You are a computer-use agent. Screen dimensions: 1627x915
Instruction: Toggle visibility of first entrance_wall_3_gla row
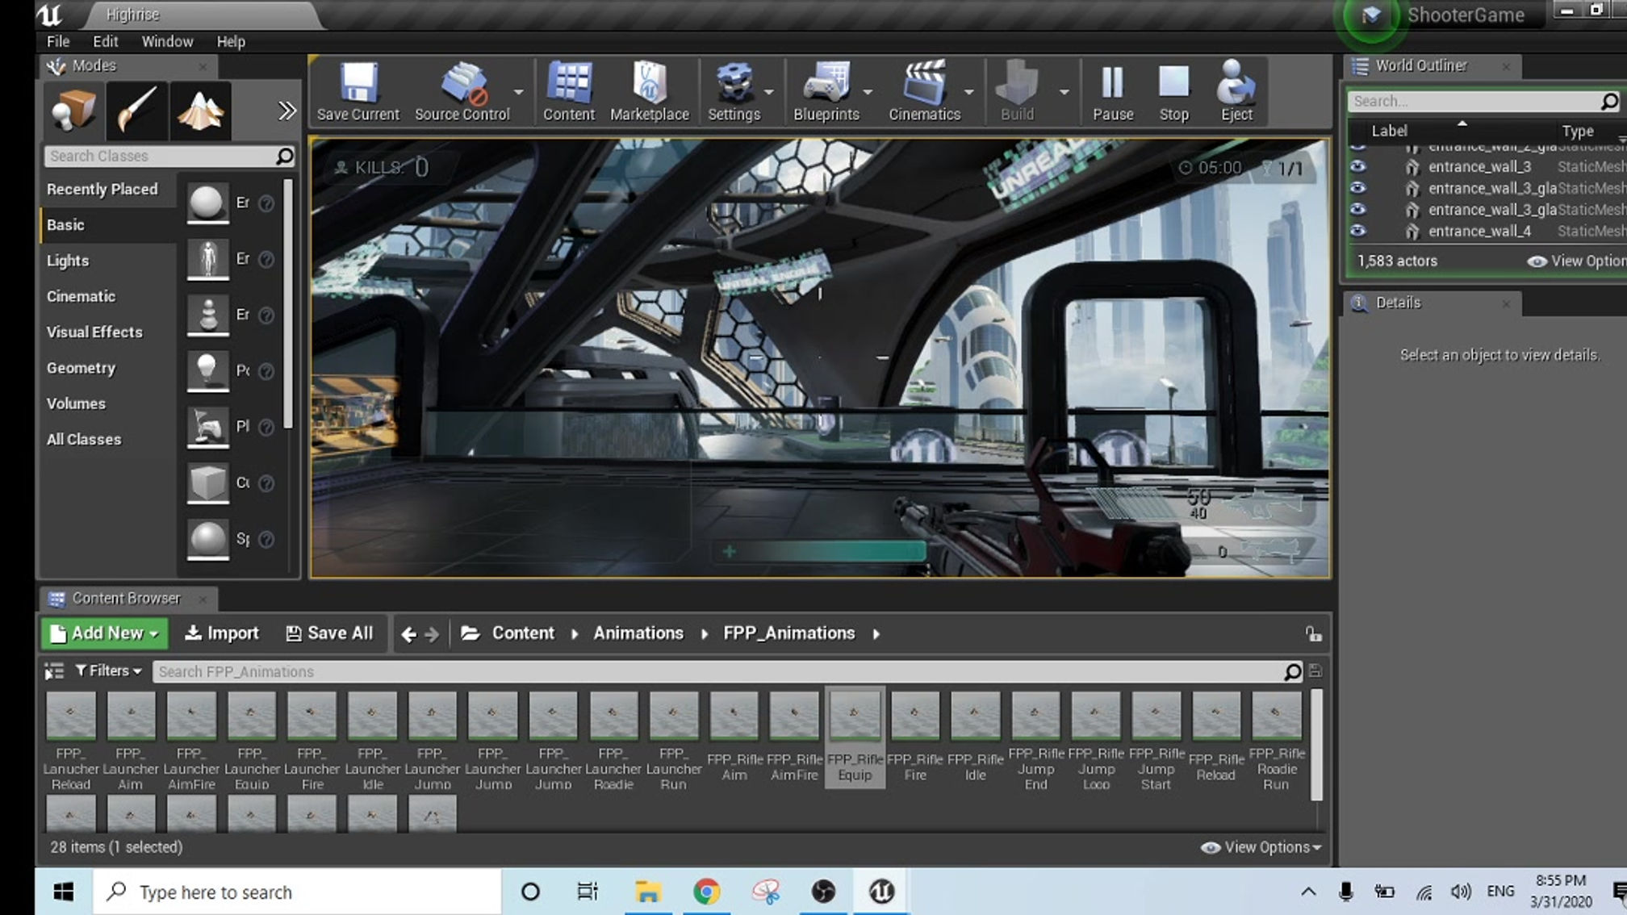point(1358,188)
